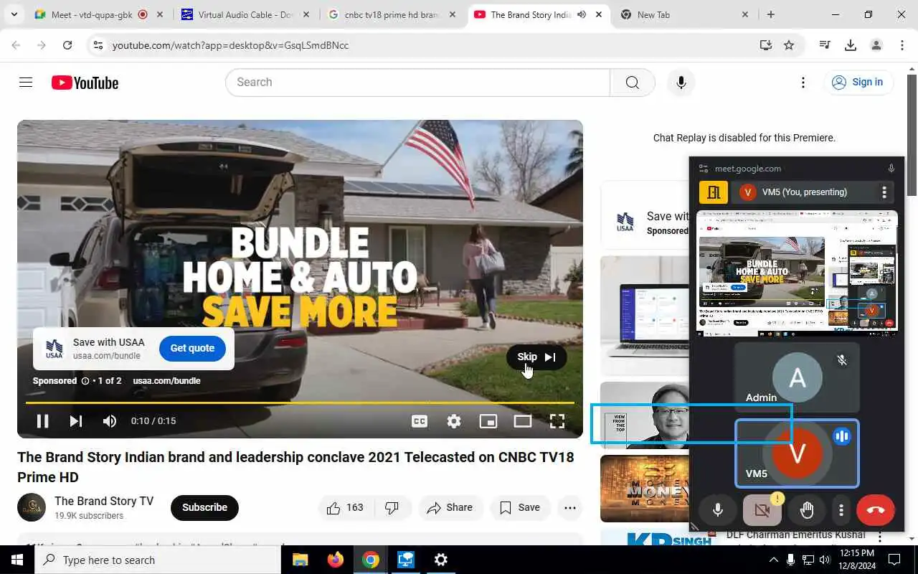Image resolution: width=918 pixels, height=574 pixels.
Task: Click install app icon in address bar
Action: [x=766, y=45]
